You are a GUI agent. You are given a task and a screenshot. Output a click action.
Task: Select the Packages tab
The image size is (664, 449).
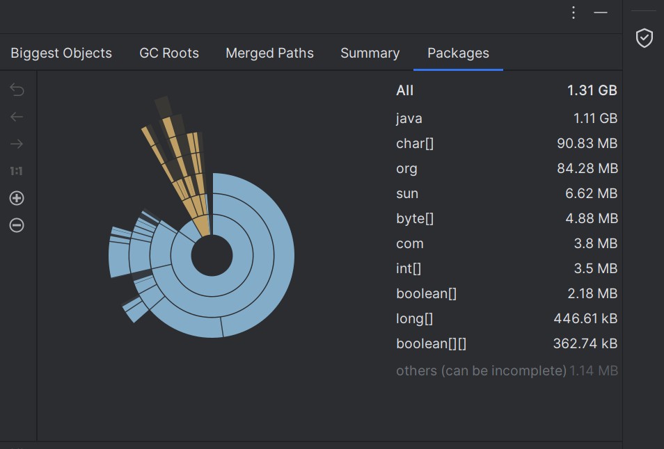pos(458,53)
